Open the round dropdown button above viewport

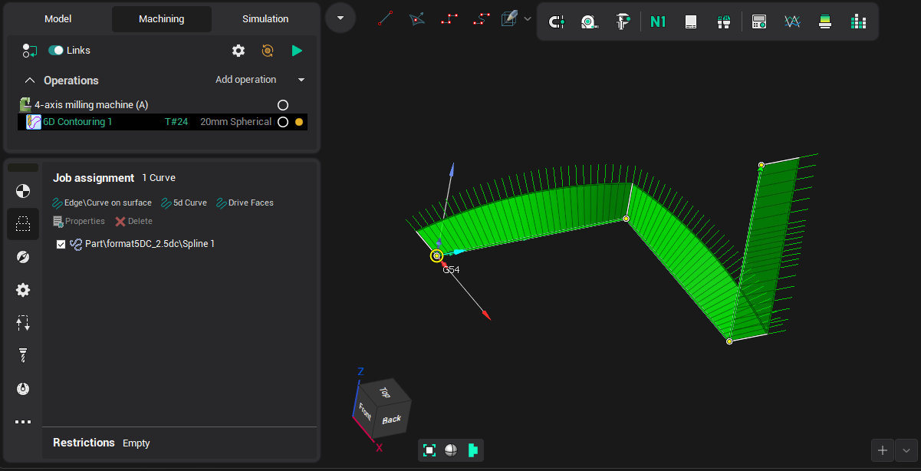pyautogui.click(x=340, y=18)
